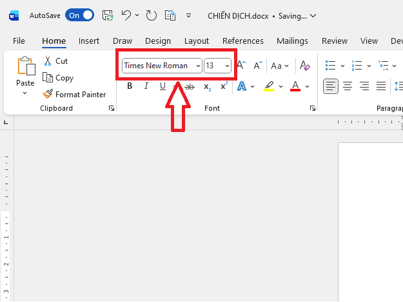Apply superscript formatting
Image resolution: width=403 pixels, height=302 pixels.
(224, 86)
